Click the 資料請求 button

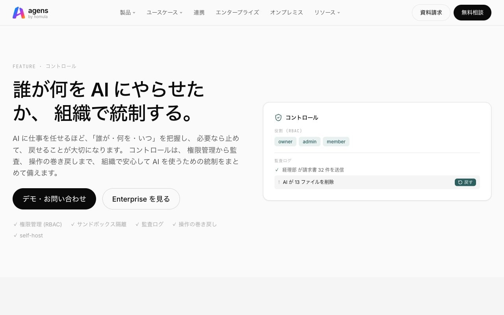(x=431, y=13)
